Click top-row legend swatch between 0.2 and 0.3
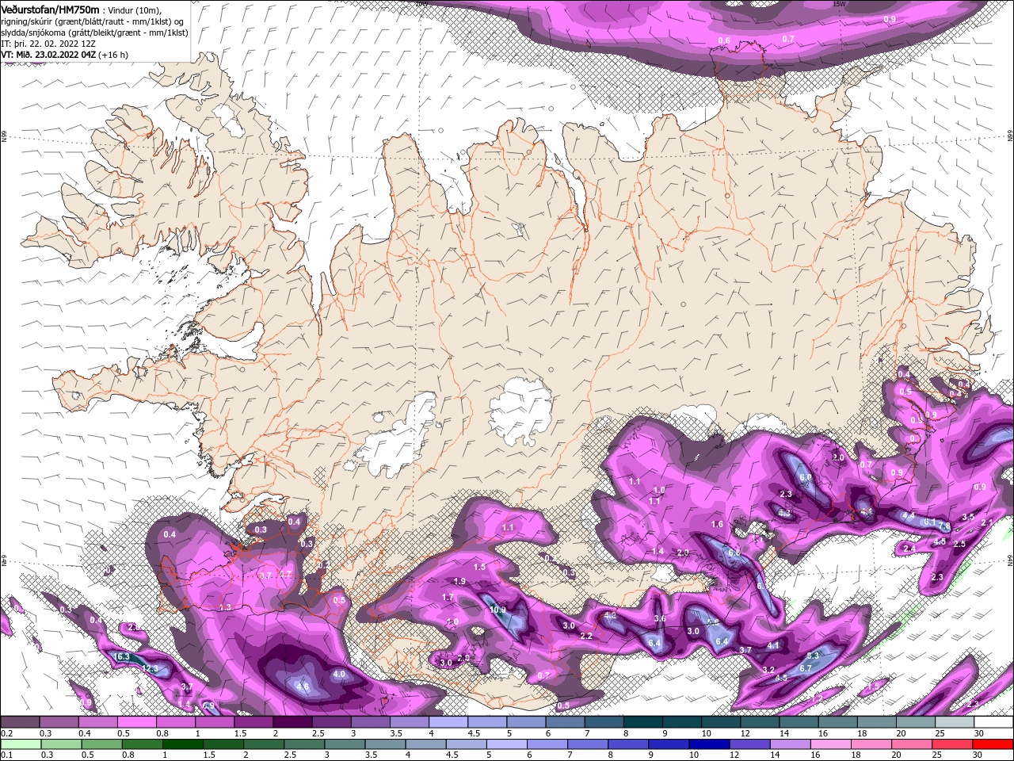 21,722
